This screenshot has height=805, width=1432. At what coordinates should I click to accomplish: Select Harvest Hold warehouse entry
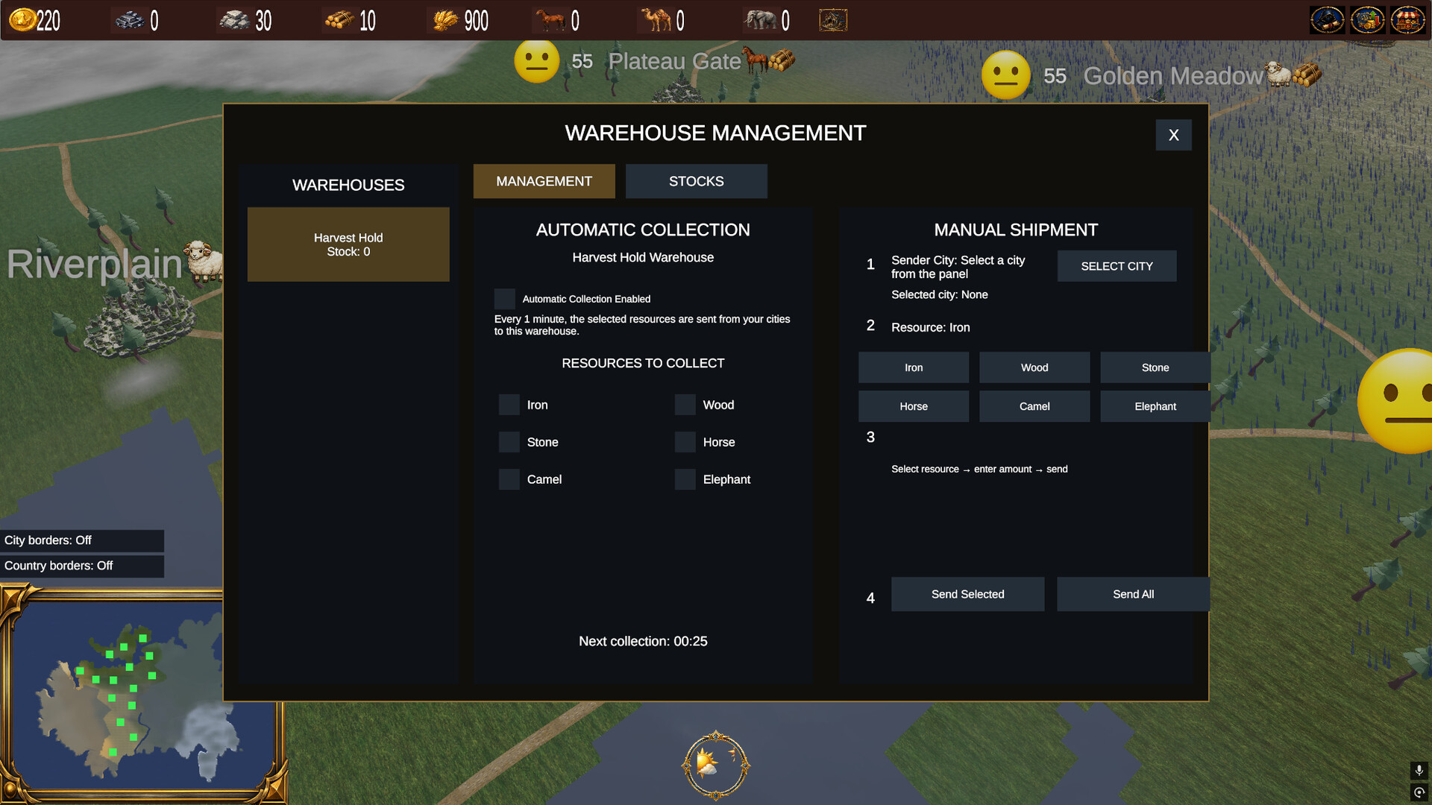pos(348,244)
